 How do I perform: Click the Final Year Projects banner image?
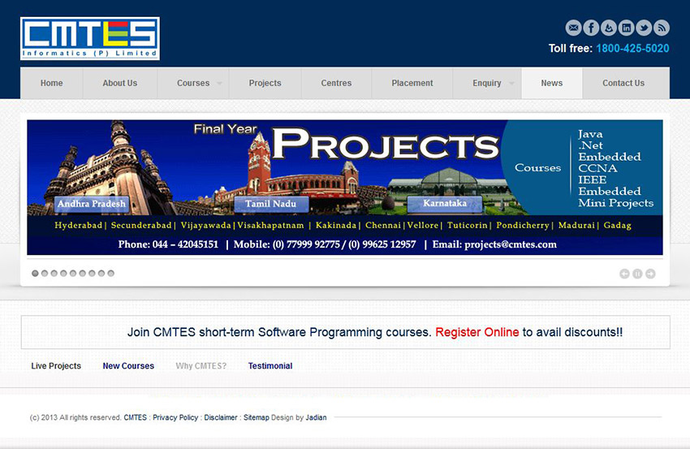pos(344,187)
